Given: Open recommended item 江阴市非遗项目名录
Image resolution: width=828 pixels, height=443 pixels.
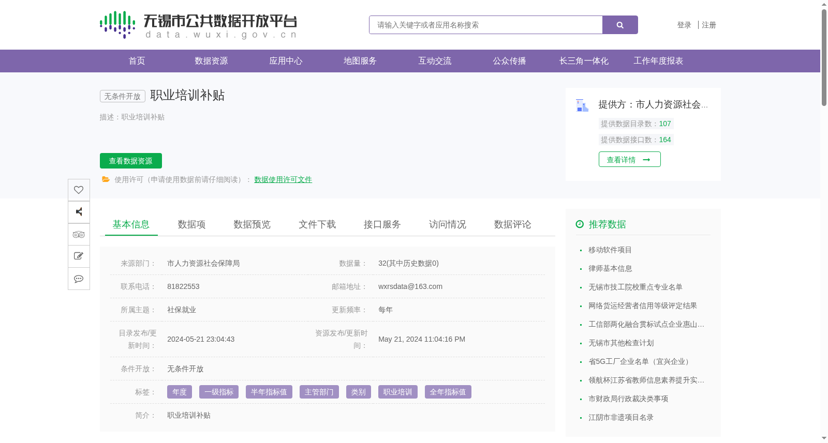Looking at the screenshot, I should [x=621, y=417].
